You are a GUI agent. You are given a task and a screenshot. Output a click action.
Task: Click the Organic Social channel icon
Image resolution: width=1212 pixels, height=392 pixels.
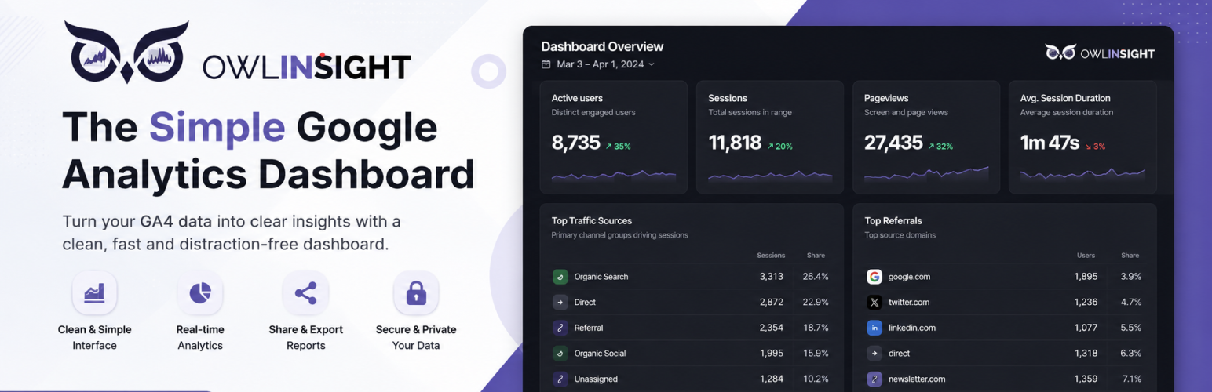(x=560, y=353)
